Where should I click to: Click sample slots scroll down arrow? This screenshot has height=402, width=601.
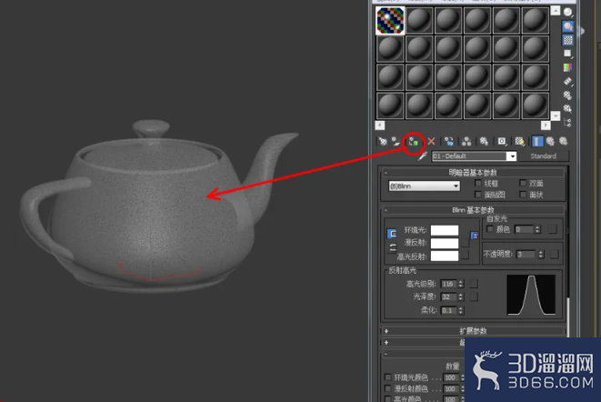pos(556,116)
